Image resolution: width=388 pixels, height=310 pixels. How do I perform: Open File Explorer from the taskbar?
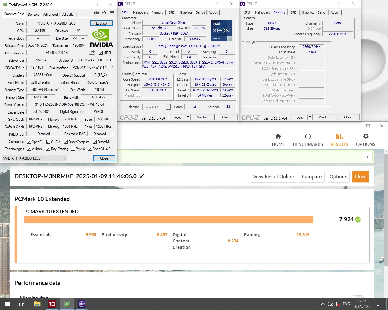pyautogui.click(x=37, y=304)
